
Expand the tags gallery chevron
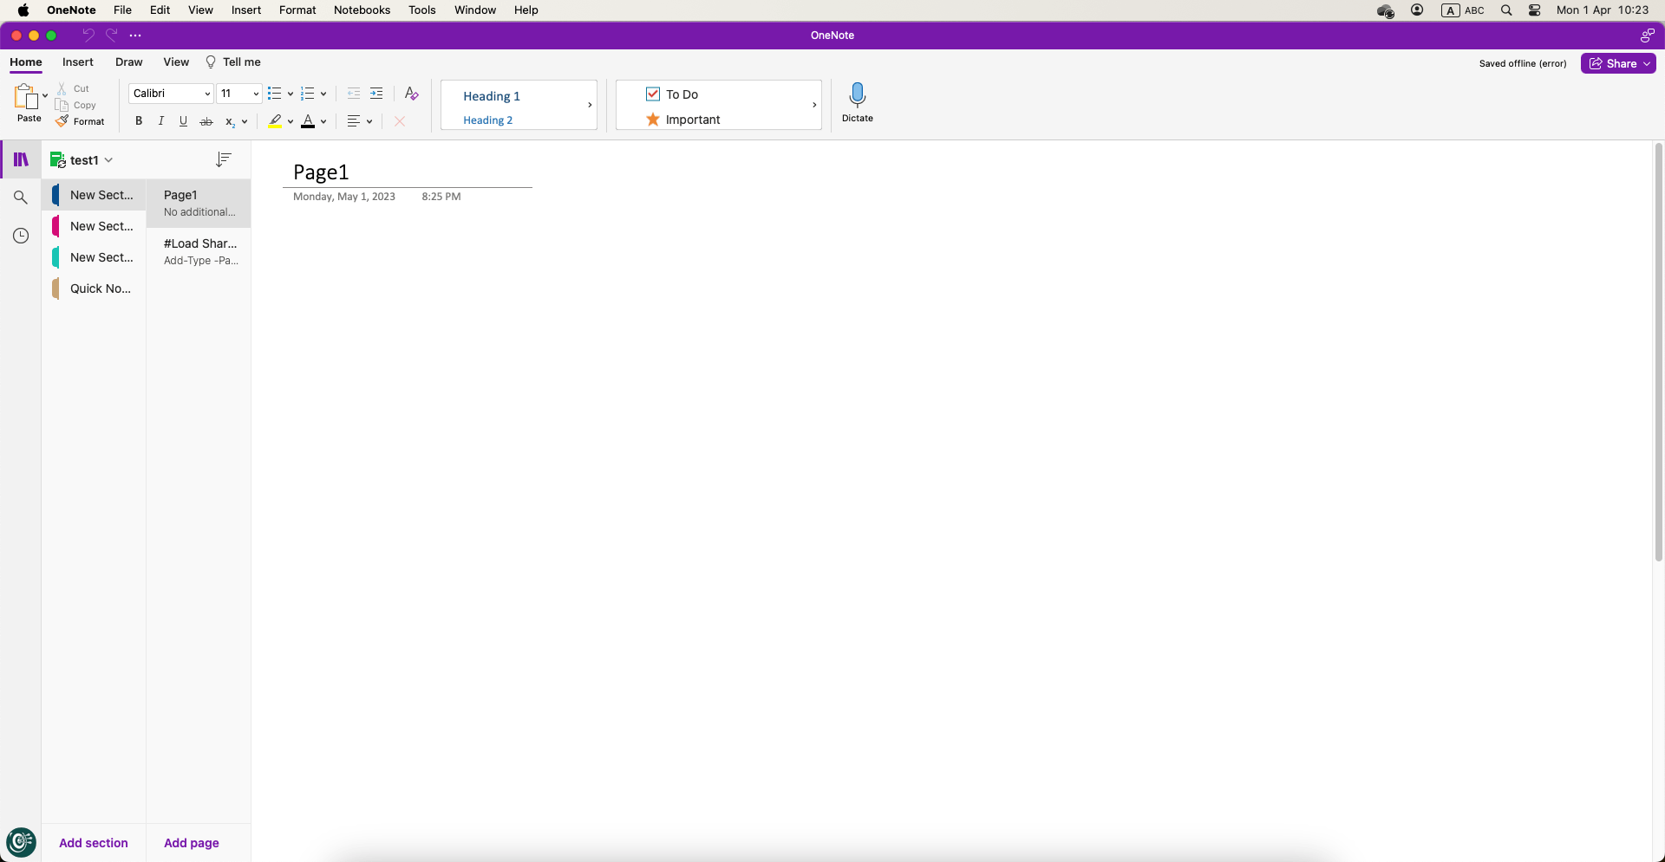814,105
